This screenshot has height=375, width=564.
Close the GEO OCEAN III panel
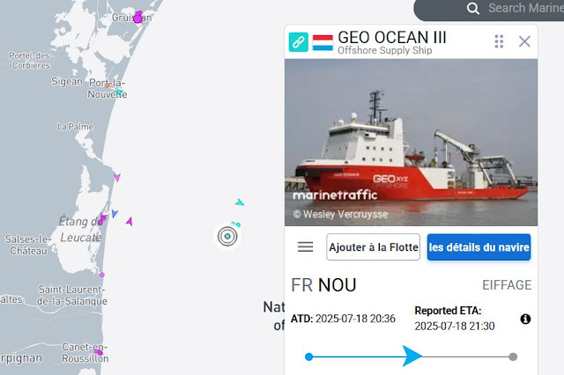click(x=524, y=41)
